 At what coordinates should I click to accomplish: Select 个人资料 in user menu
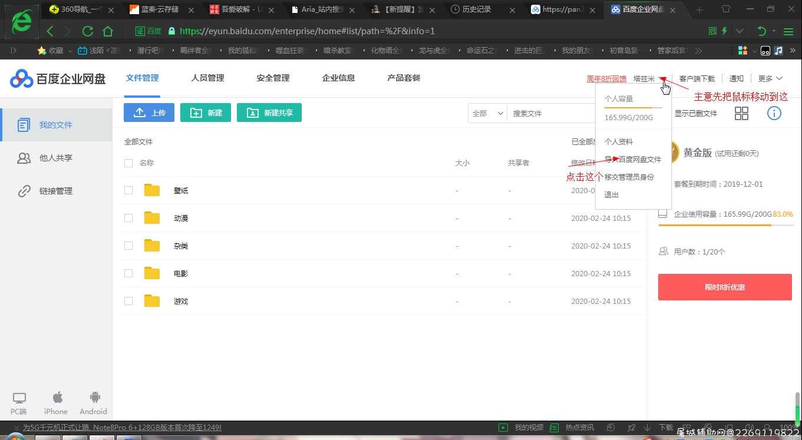[619, 142]
